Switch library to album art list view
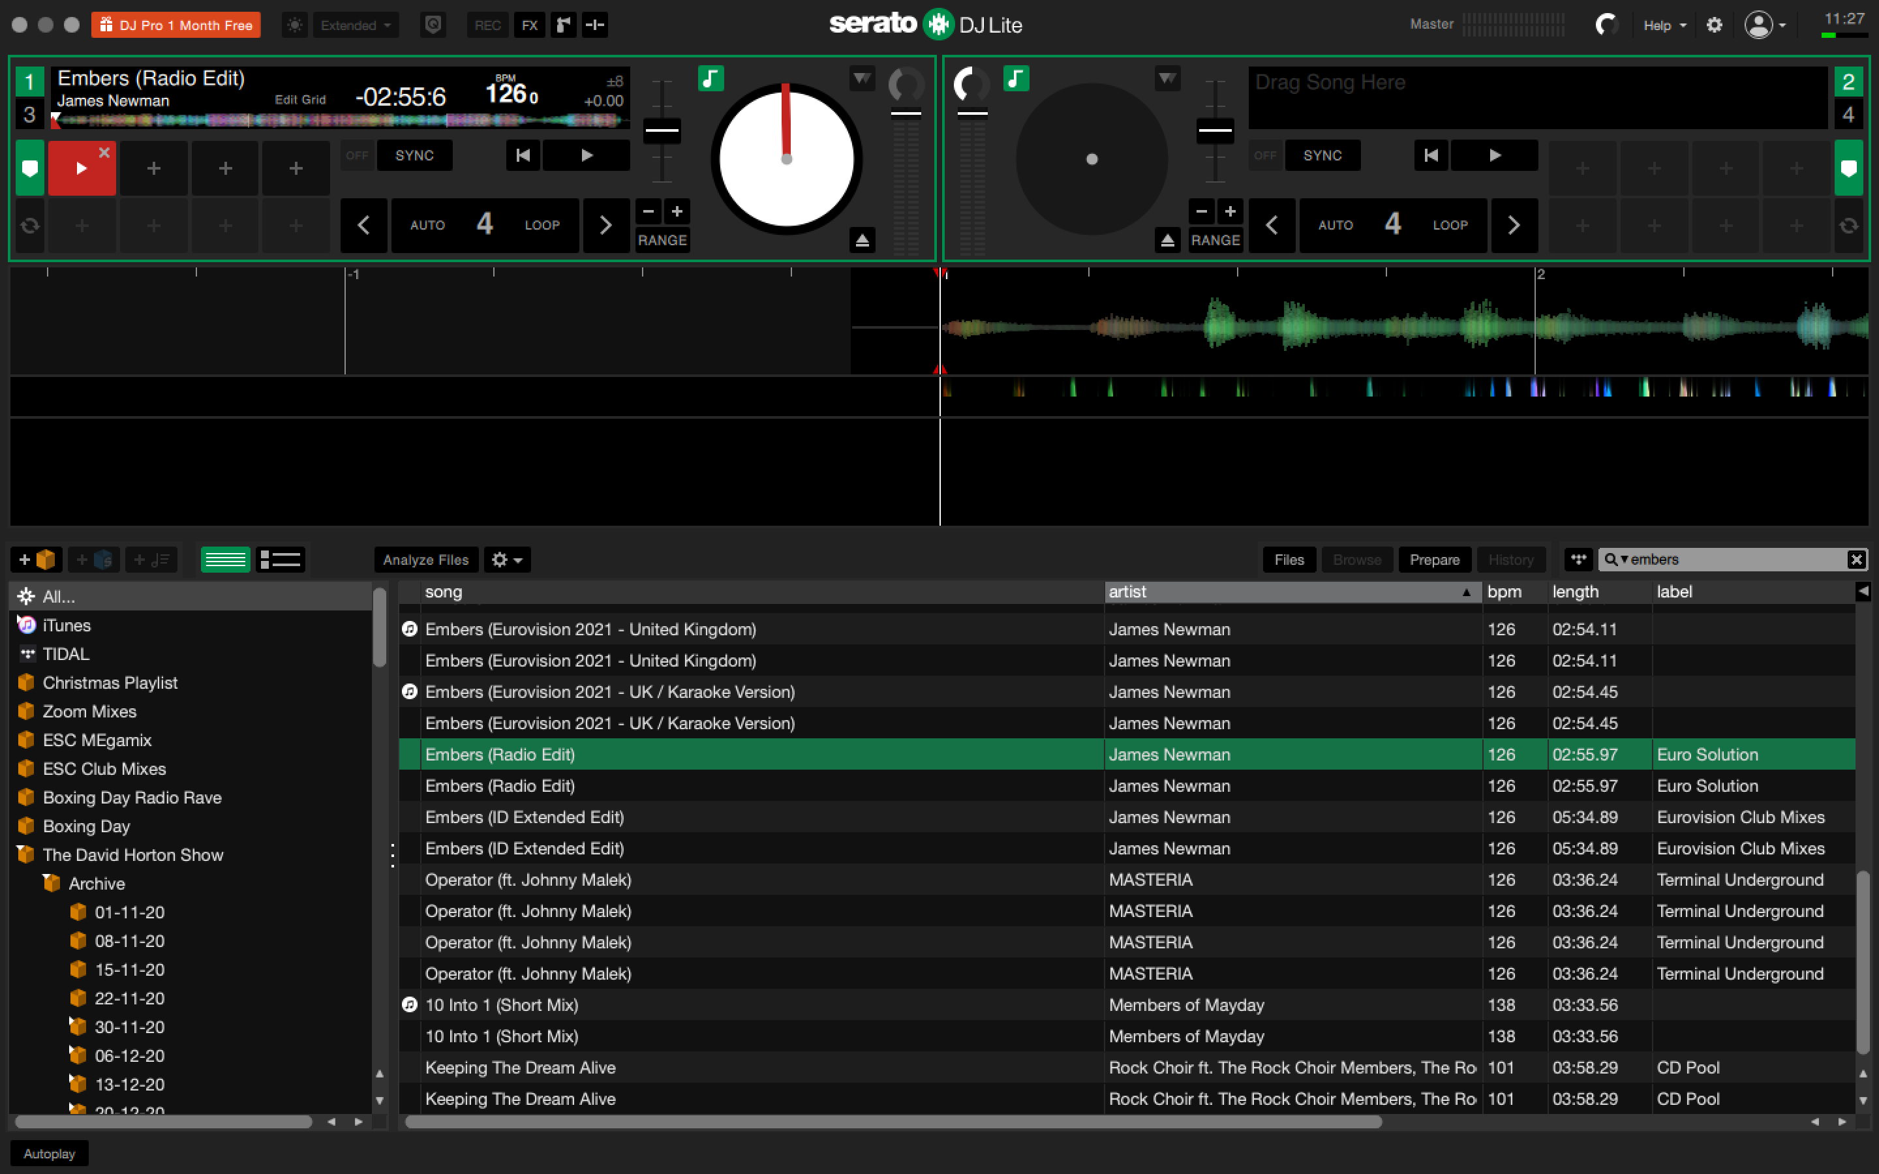This screenshot has width=1879, height=1174. click(x=279, y=559)
